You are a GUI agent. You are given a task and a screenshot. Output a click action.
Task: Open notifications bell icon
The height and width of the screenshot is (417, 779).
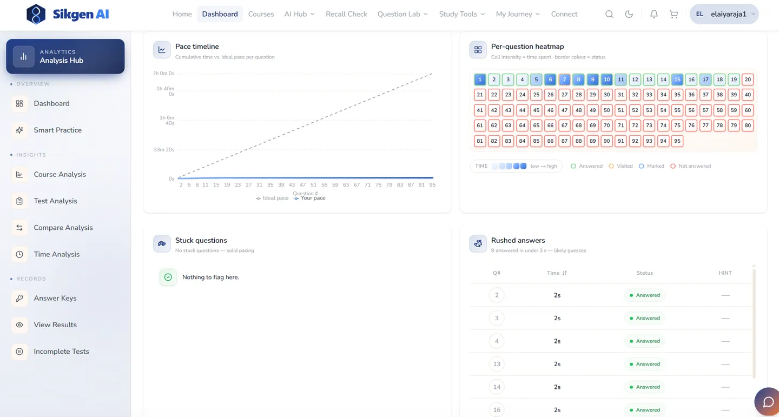653,15
